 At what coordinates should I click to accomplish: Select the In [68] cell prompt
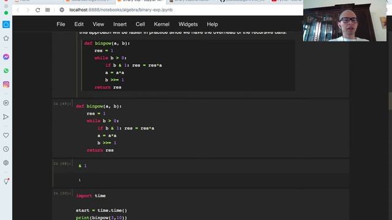click(62, 164)
